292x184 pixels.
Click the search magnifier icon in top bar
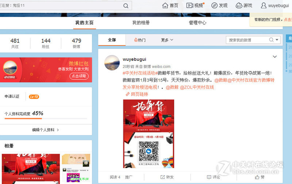(x=126, y=6)
